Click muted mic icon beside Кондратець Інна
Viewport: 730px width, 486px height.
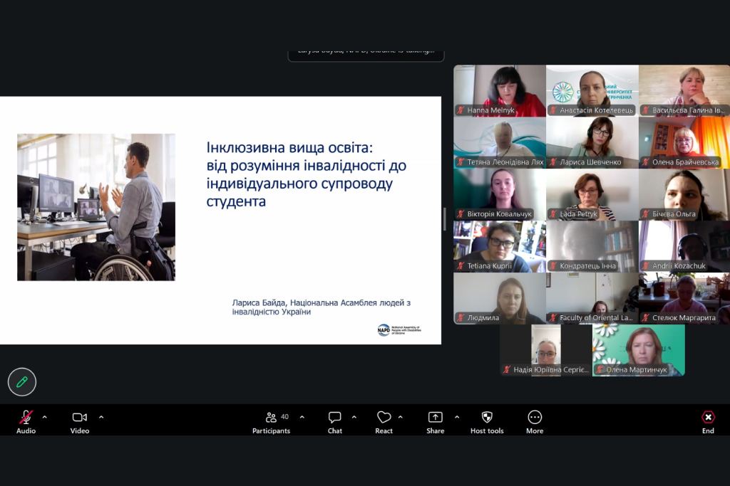click(553, 265)
